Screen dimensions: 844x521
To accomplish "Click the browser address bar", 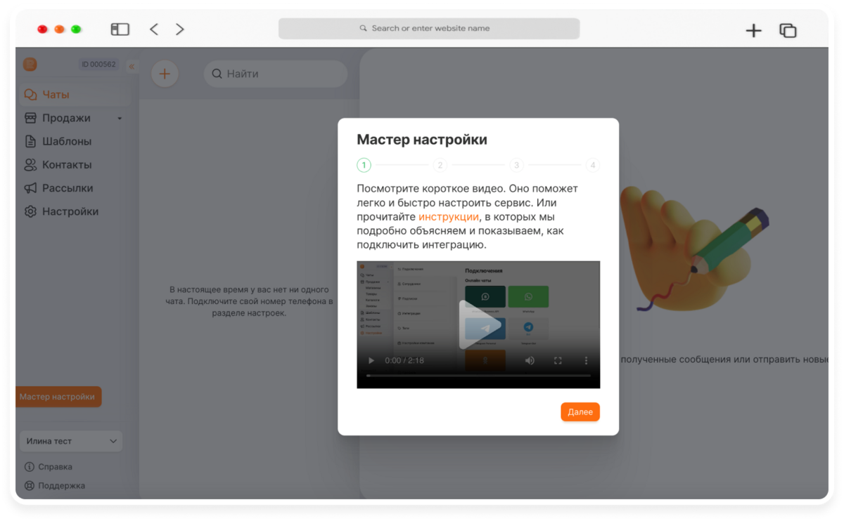I will pos(429,29).
